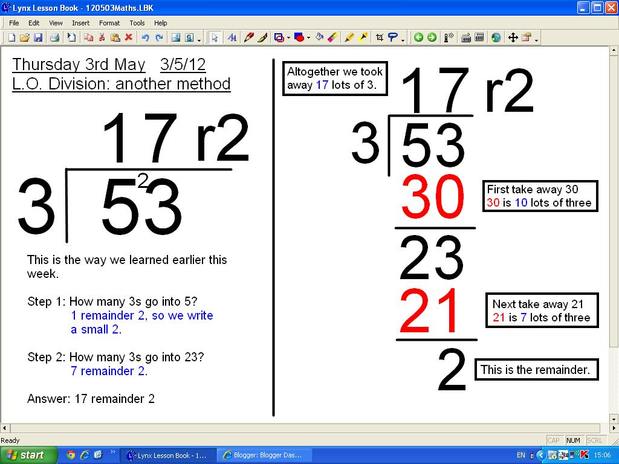Expand the lasso tool options

[403, 39]
